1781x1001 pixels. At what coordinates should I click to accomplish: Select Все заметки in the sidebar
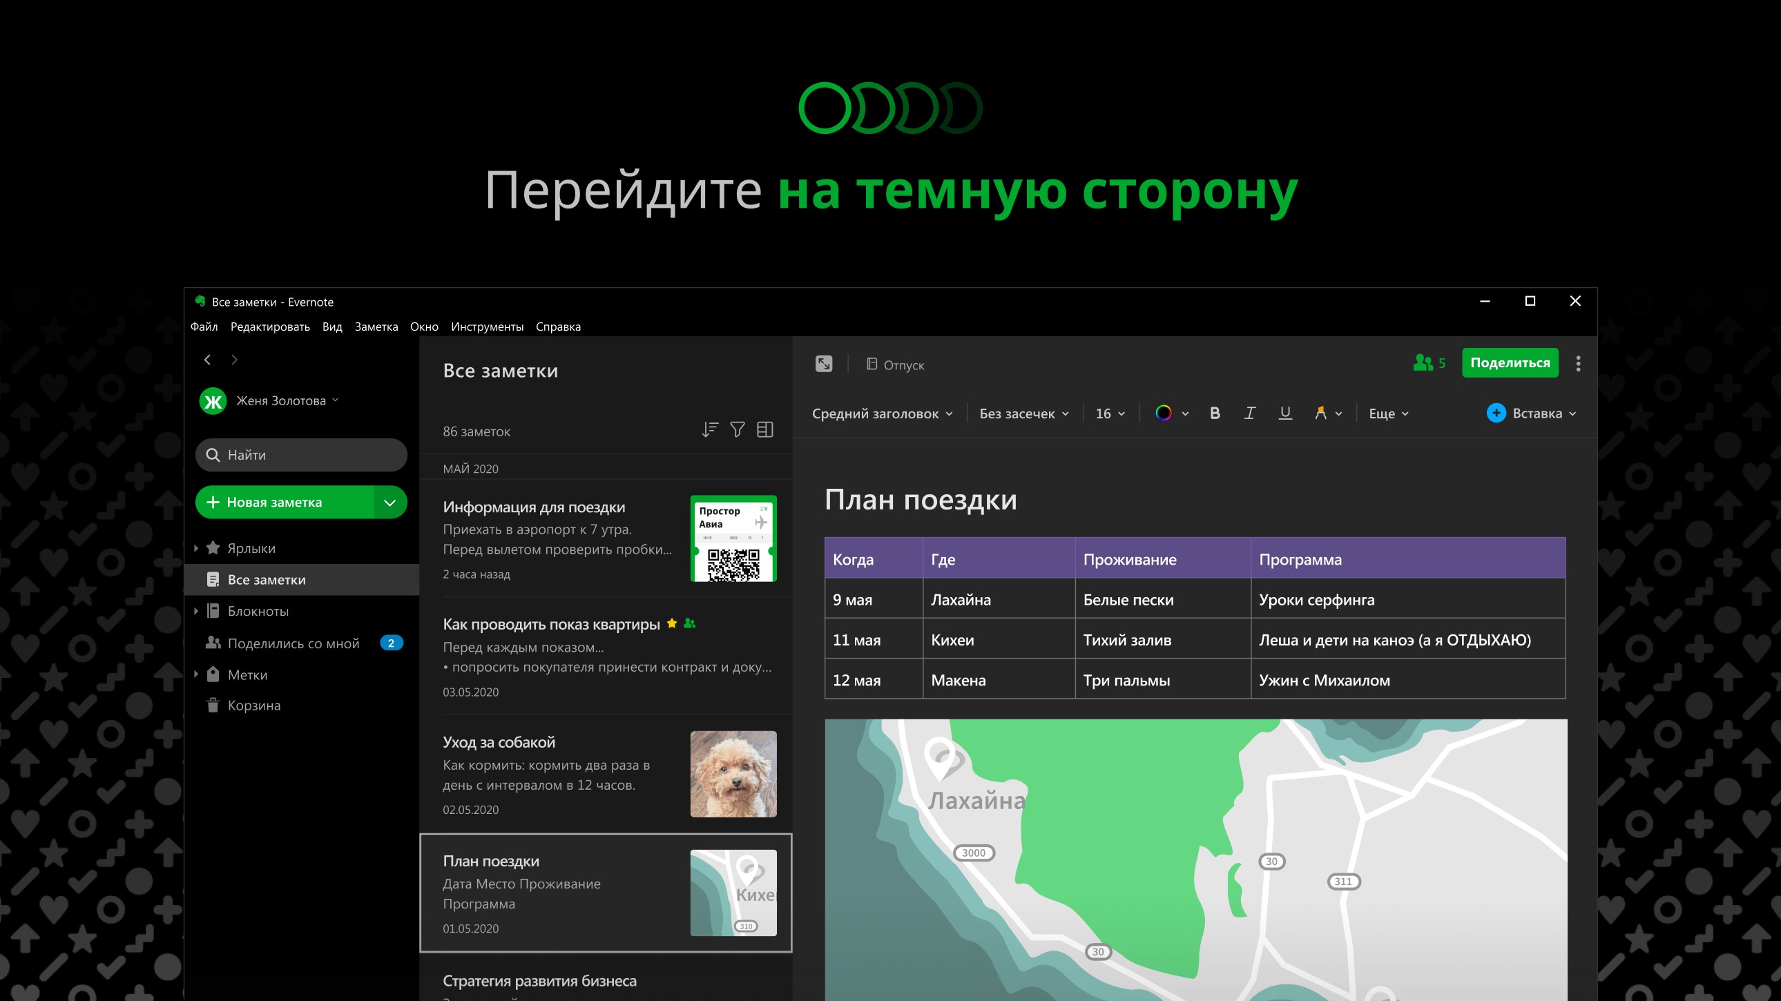(x=302, y=579)
